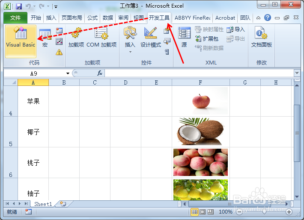Open the Undo history dropdown arrow
Screen dimensions: 304x220
[34, 6]
